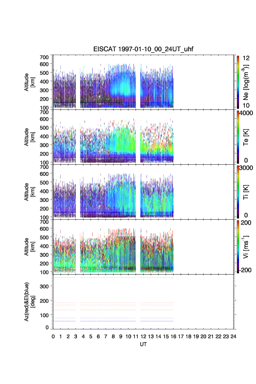Click hour 2 on the UT axis

point(68,336)
